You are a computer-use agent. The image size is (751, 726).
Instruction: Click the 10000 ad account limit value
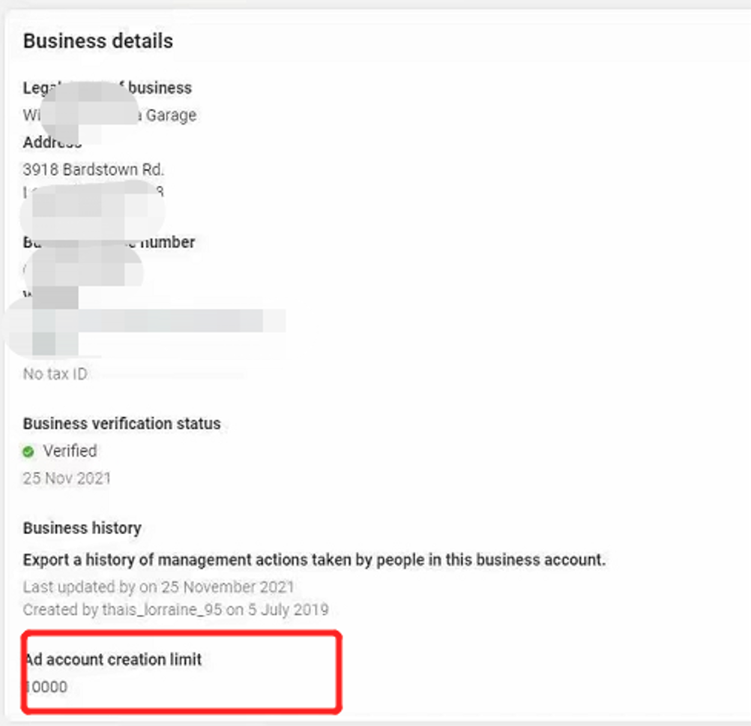point(46,686)
